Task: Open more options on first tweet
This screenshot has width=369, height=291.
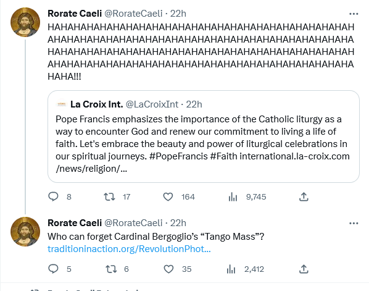Action: point(354,14)
